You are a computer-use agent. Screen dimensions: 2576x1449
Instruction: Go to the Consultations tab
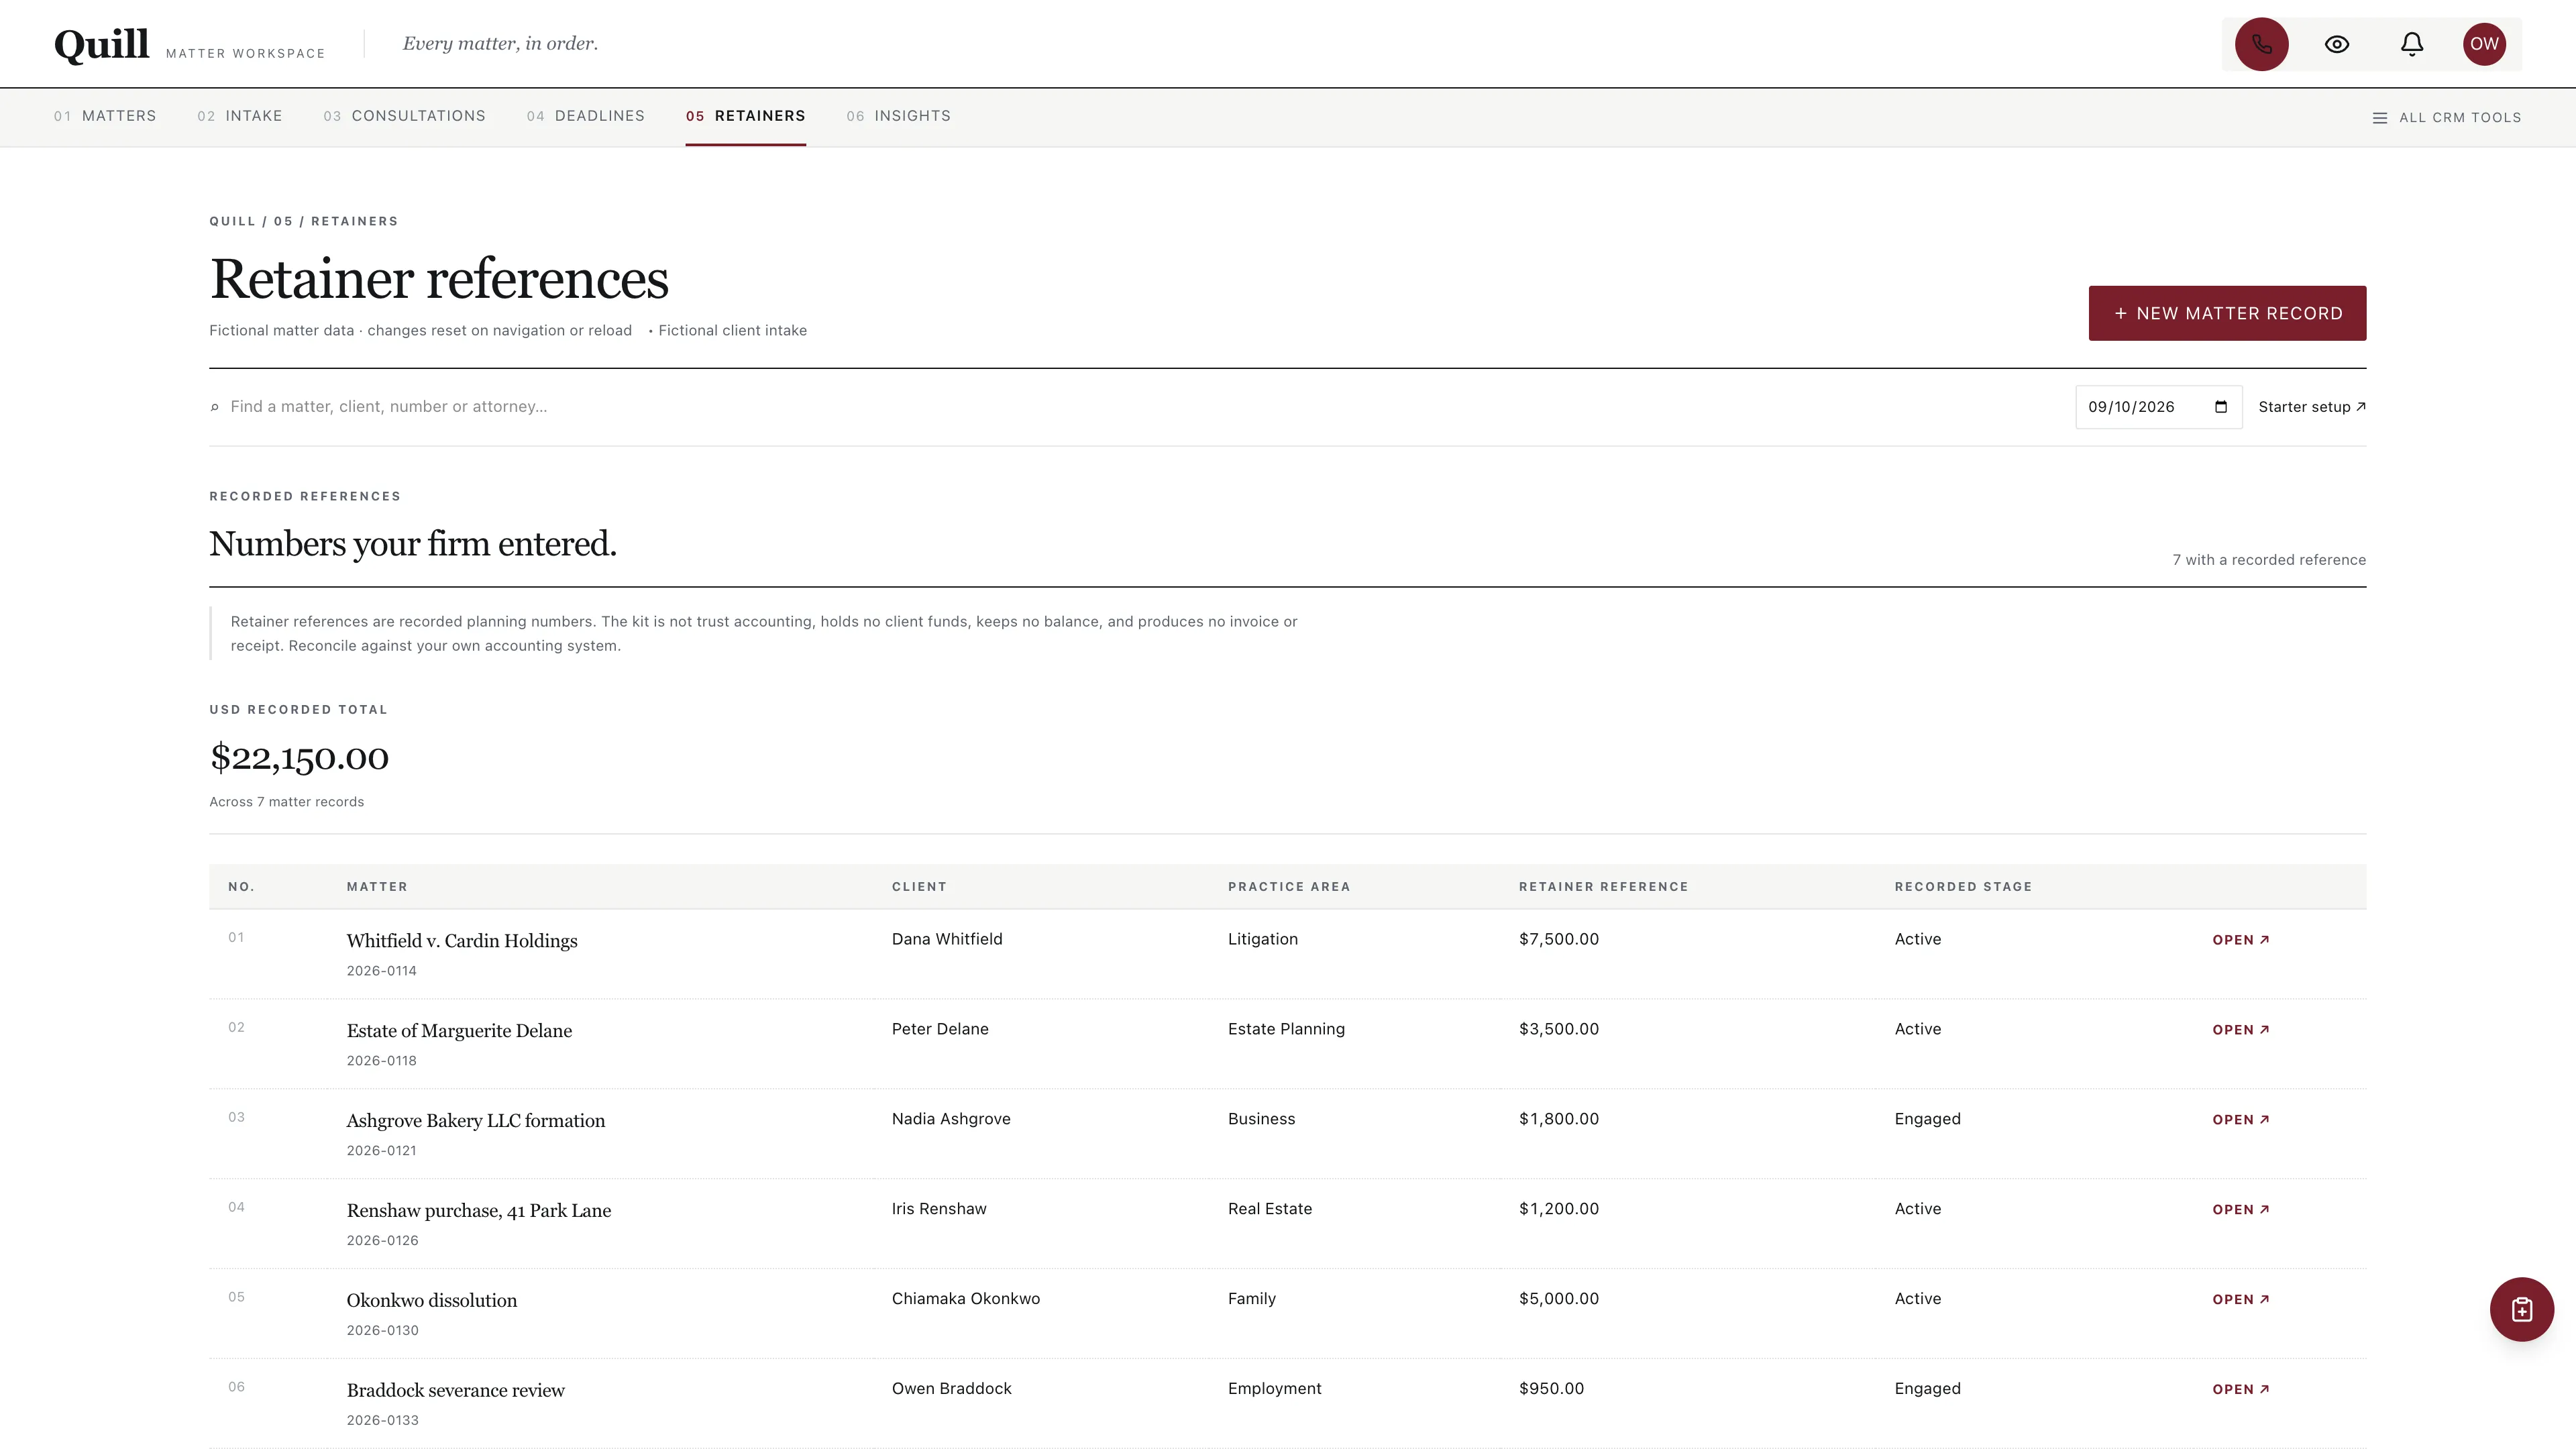click(404, 116)
